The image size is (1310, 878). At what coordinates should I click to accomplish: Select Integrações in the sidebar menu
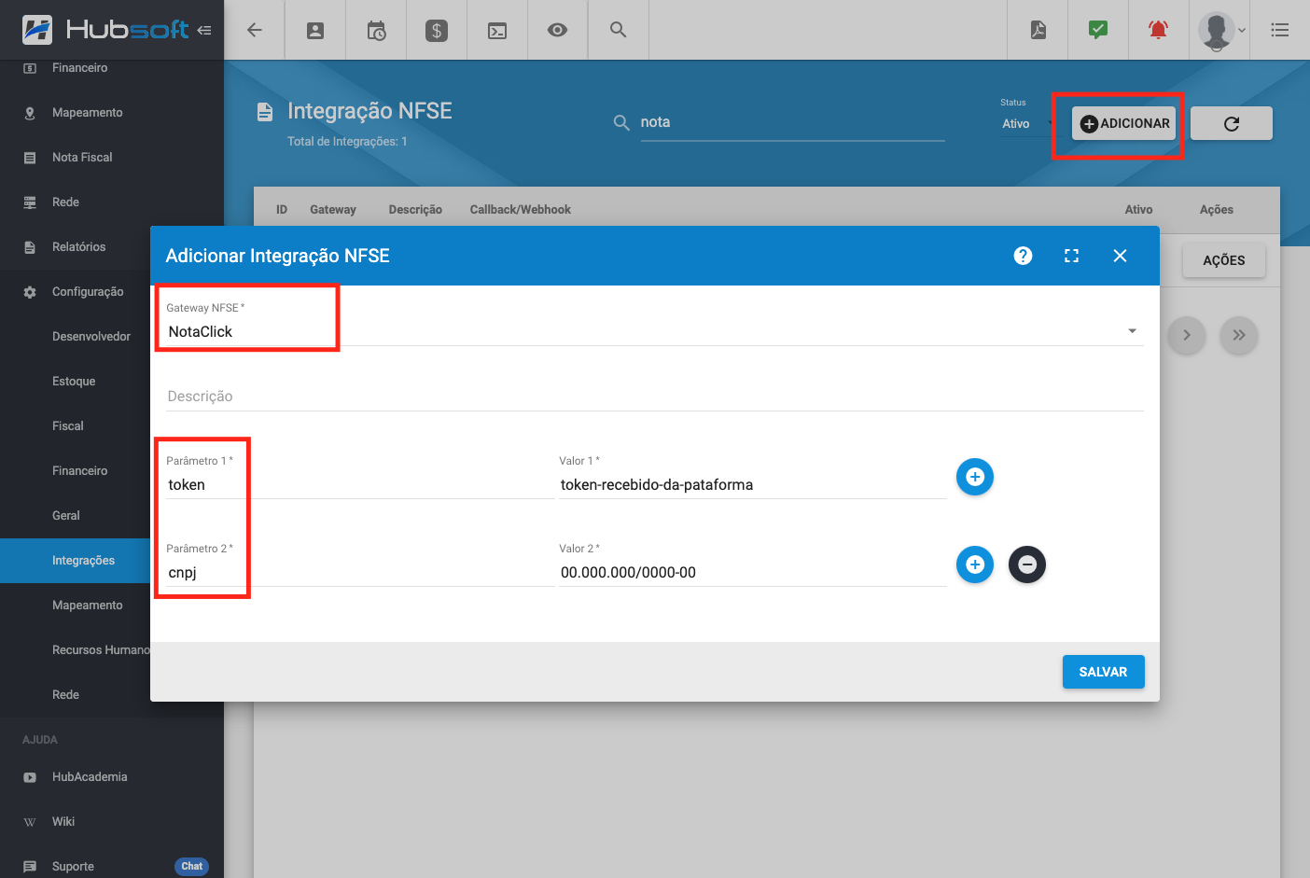coord(84,560)
